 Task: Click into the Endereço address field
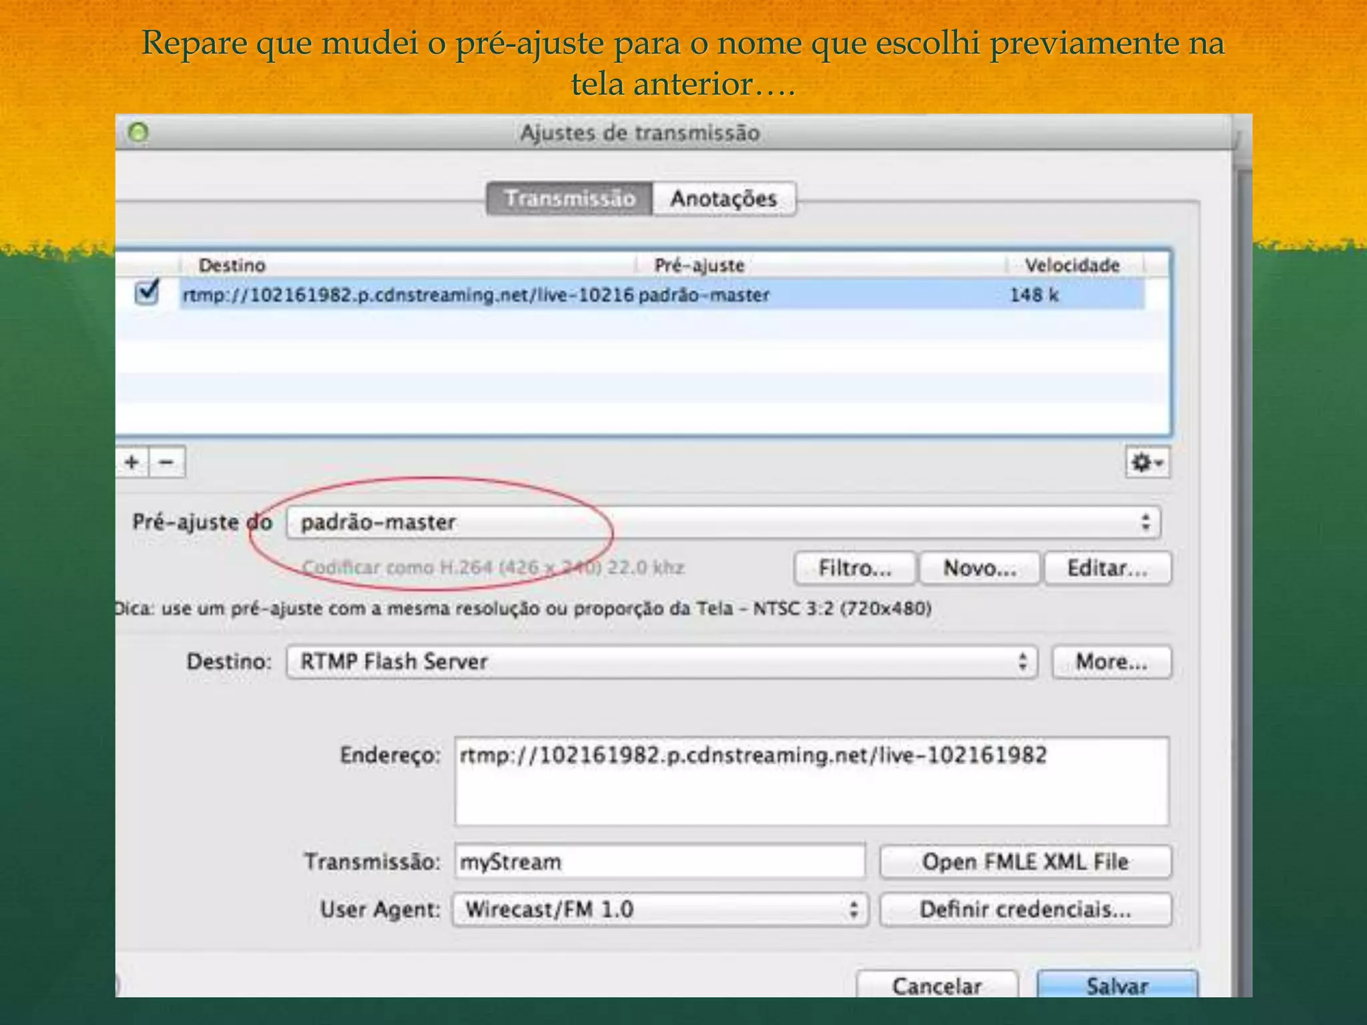812,781
